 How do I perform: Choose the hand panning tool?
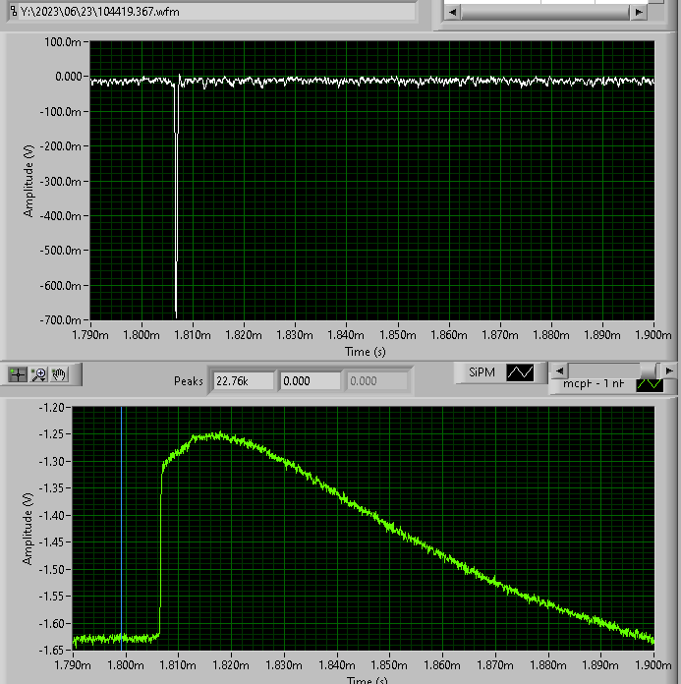(x=60, y=374)
